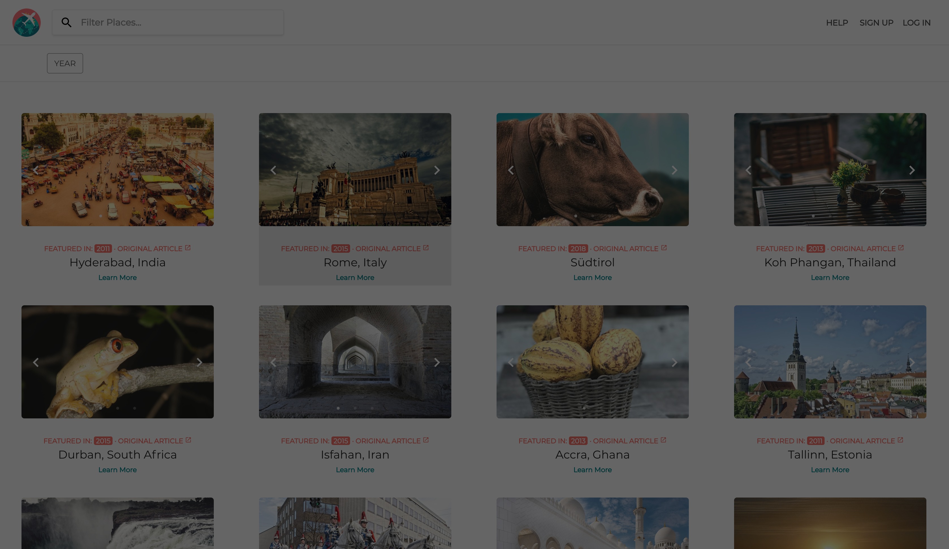Open Durban's original article external link
This screenshot has height=549, width=949.
click(155, 440)
